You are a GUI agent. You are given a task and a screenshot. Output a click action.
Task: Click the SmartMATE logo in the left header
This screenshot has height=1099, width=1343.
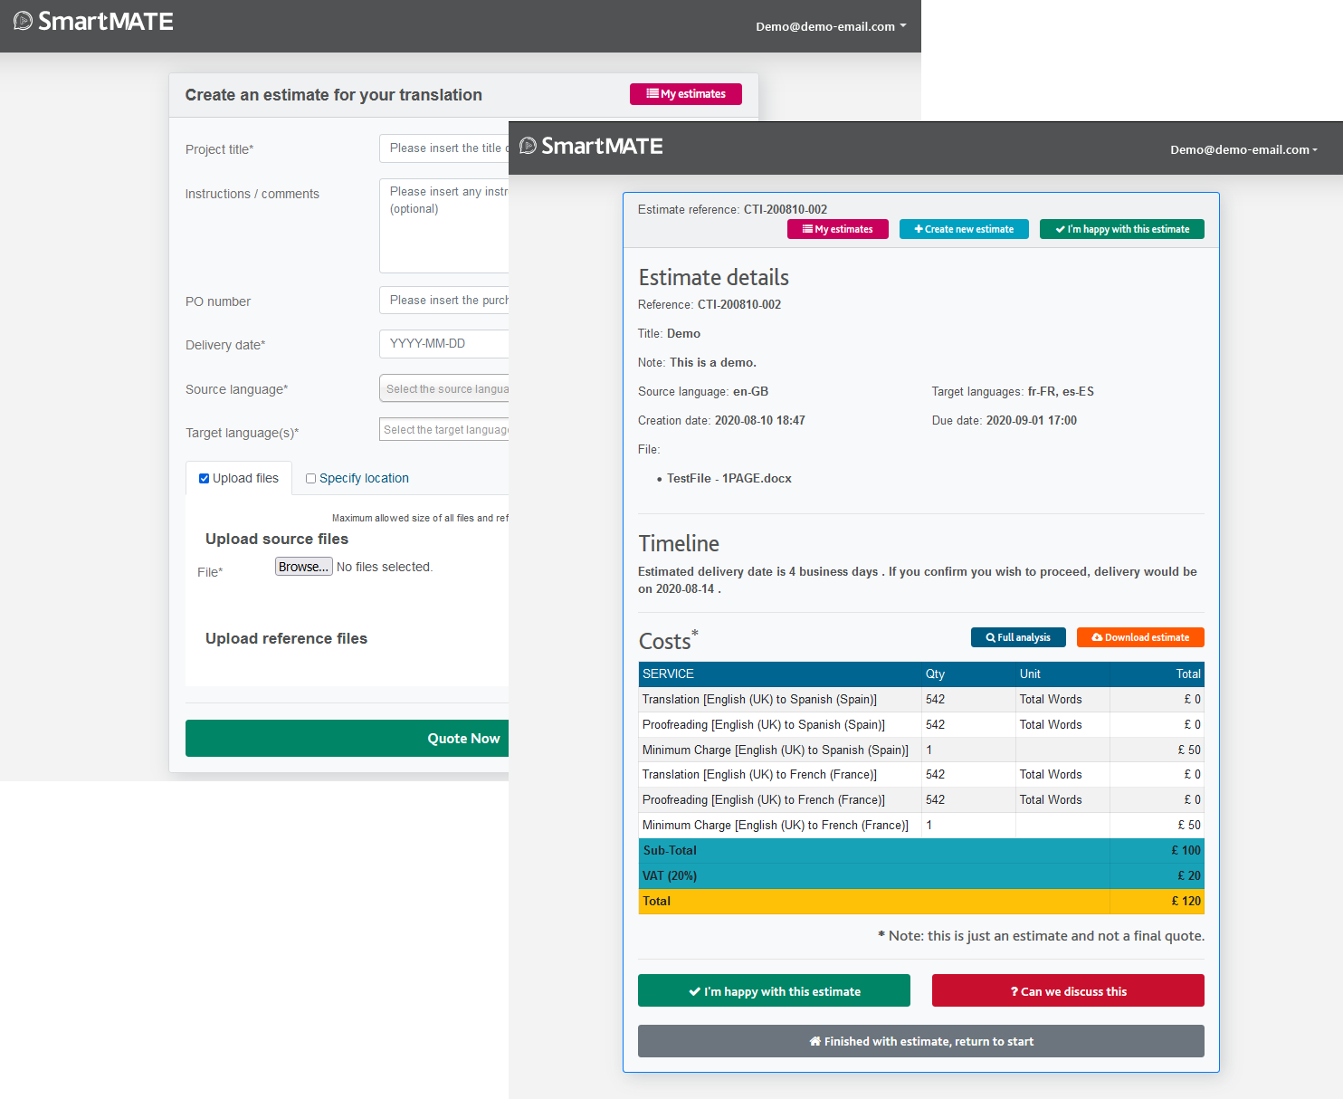[x=93, y=22]
